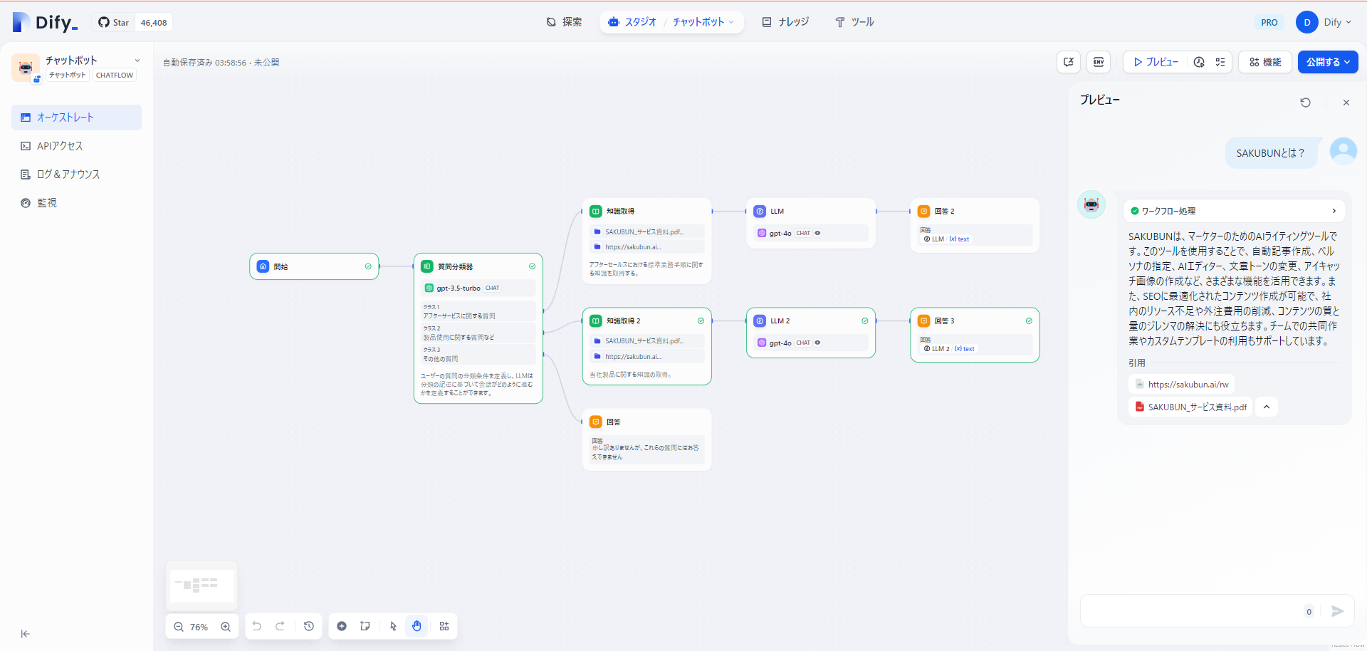
Task: Click the preview chat message input field
Action: point(1191,611)
